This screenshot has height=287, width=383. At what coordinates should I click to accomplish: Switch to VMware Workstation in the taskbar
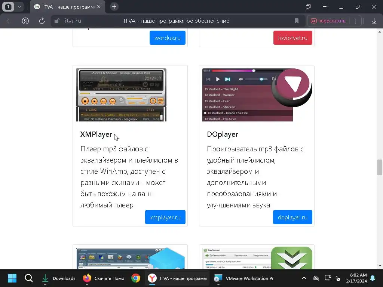pyautogui.click(x=243, y=278)
